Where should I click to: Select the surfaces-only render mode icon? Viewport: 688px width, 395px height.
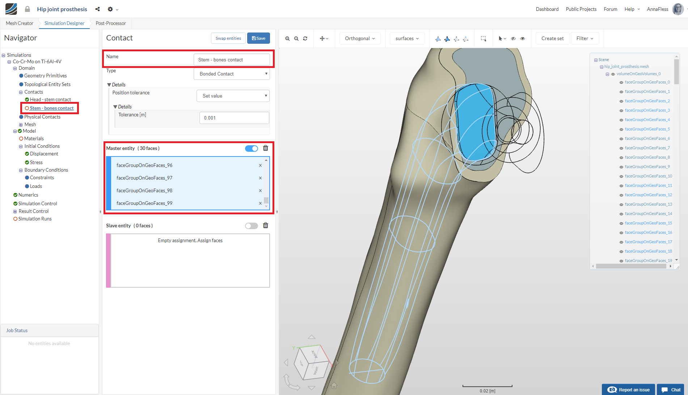(x=438, y=39)
